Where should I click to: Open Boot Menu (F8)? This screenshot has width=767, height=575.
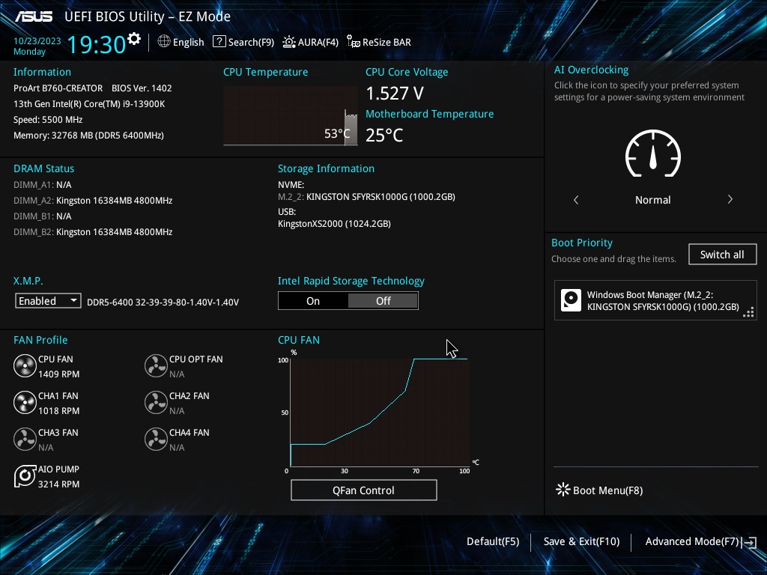click(599, 490)
